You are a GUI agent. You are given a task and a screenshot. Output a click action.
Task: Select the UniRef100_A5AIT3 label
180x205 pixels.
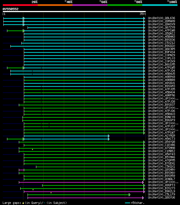coord(161,139)
